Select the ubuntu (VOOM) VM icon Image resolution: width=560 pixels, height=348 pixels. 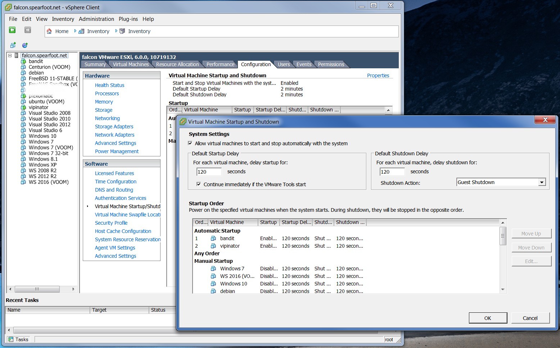coord(23,102)
